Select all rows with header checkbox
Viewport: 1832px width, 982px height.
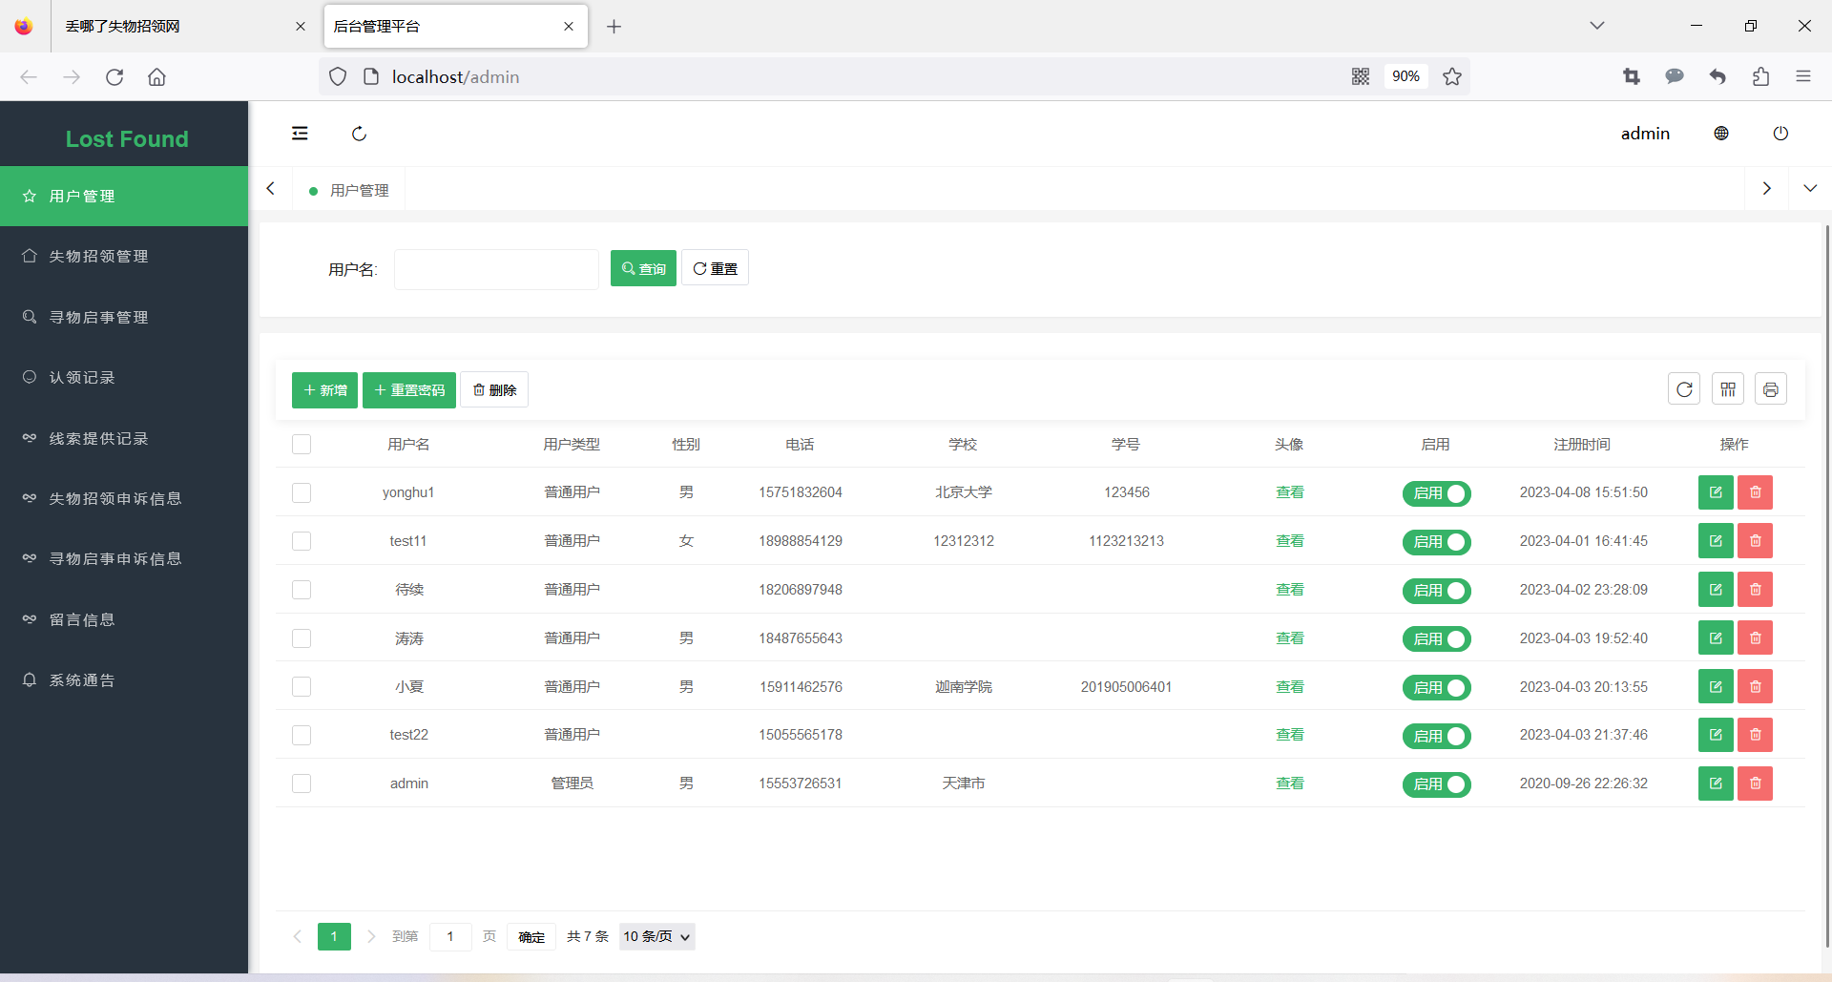pyautogui.click(x=302, y=444)
